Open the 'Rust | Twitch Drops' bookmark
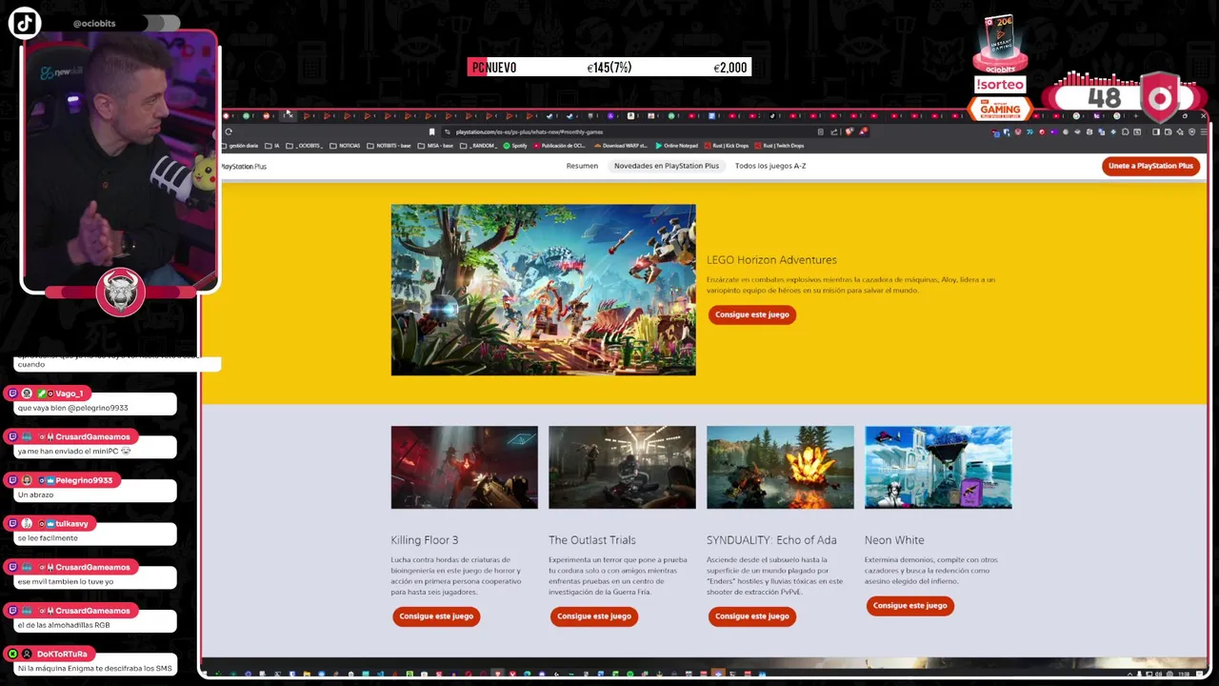 coord(779,146)
